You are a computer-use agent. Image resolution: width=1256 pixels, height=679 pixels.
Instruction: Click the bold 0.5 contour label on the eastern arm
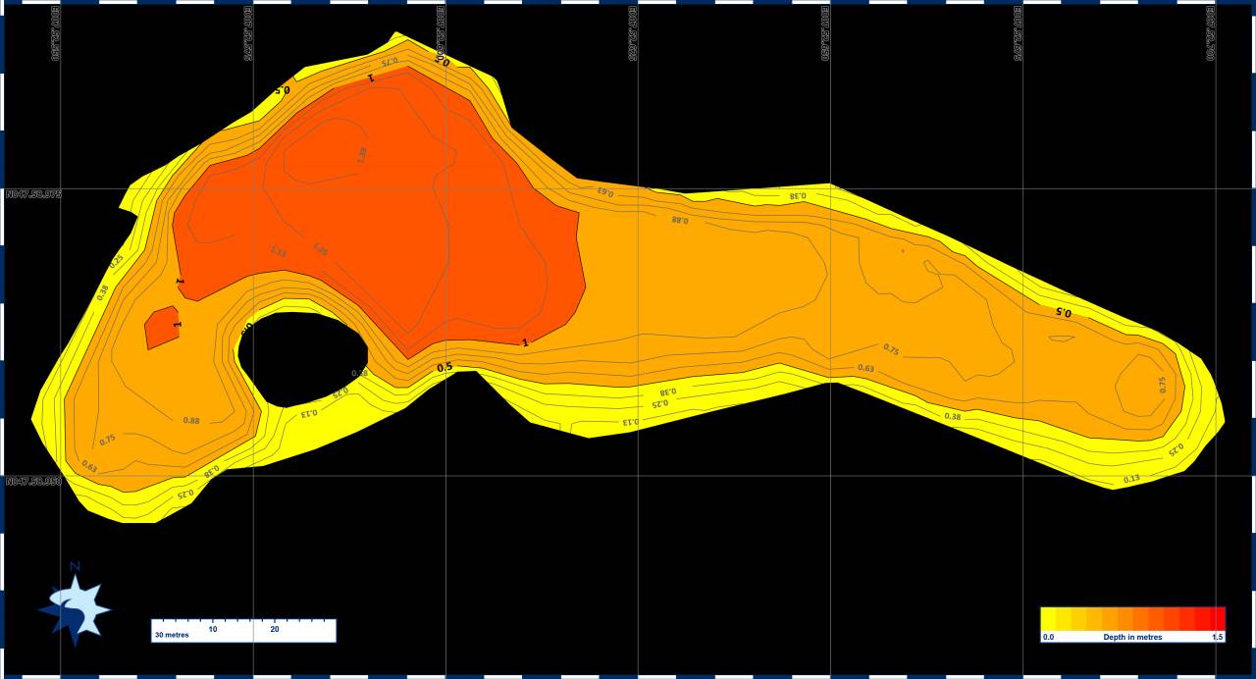[x=1063, y=312]
